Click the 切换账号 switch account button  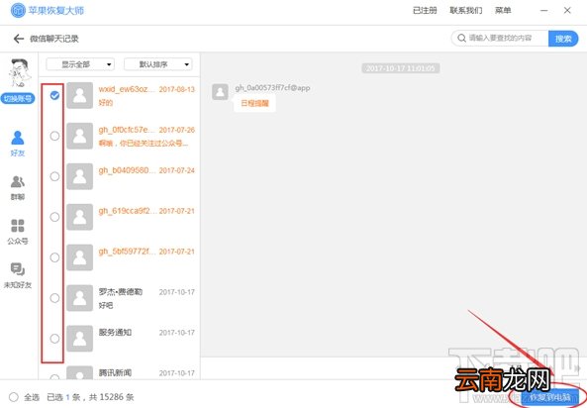point(18,99)
